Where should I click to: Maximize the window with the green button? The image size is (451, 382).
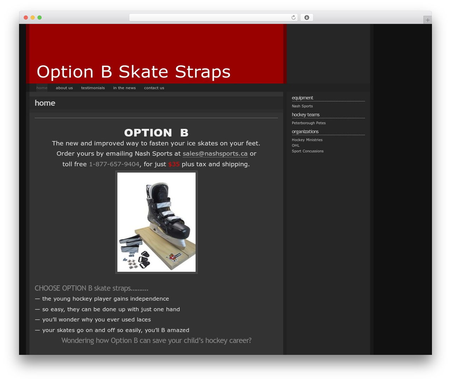39,18
